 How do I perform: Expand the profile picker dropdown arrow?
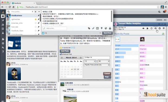[x=39, y=12]
